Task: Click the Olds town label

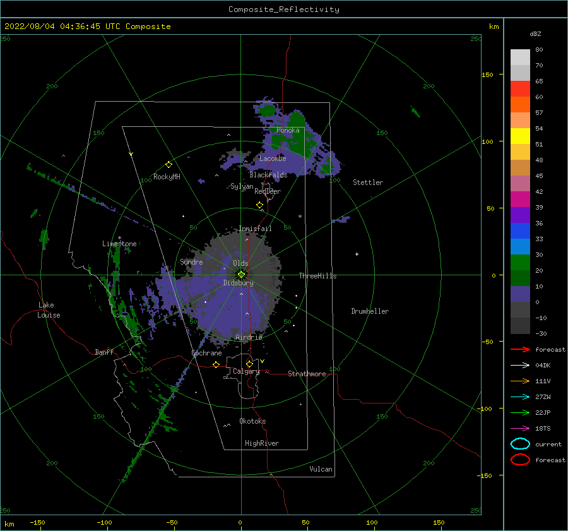Action: [x=240, y=263]
